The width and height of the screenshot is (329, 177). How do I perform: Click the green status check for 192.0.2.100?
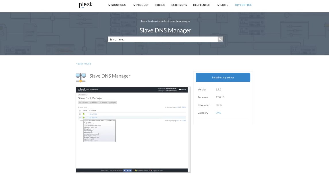[x=84, y=114]
